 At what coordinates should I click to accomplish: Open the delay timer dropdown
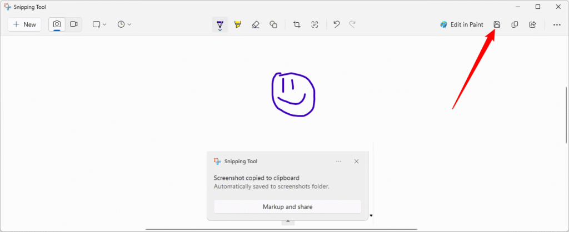pyautogui.click(x=124, y=24)
